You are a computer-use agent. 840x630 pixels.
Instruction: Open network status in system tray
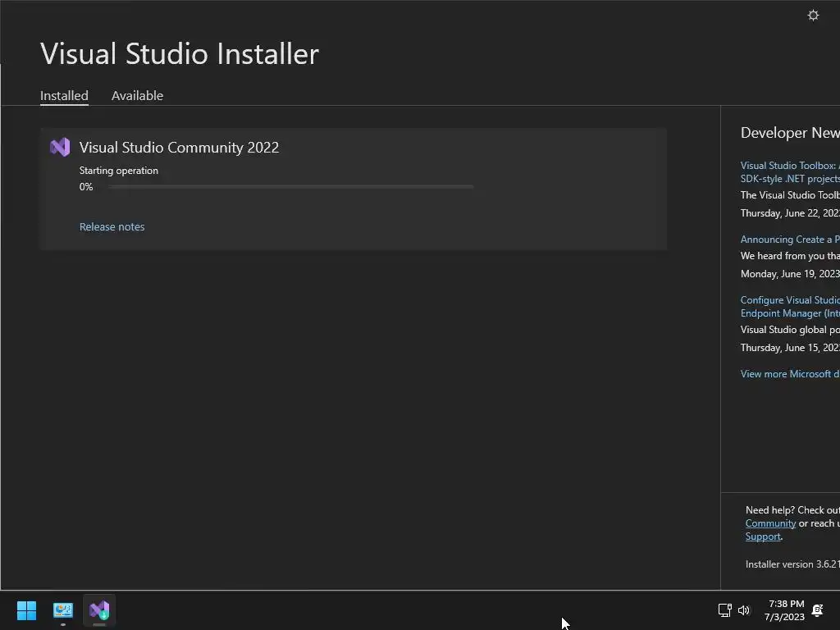pyautogui.click(x=724, y=610)
